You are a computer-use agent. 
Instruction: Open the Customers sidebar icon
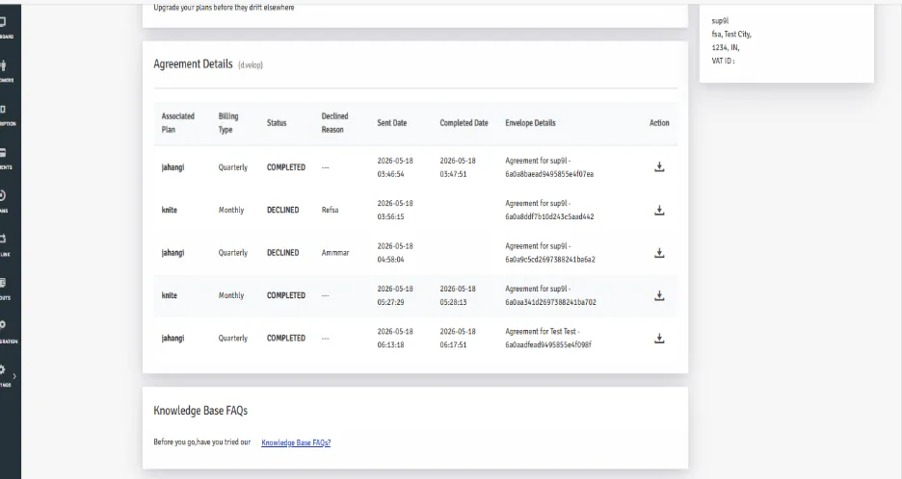(x=3, y=65)
